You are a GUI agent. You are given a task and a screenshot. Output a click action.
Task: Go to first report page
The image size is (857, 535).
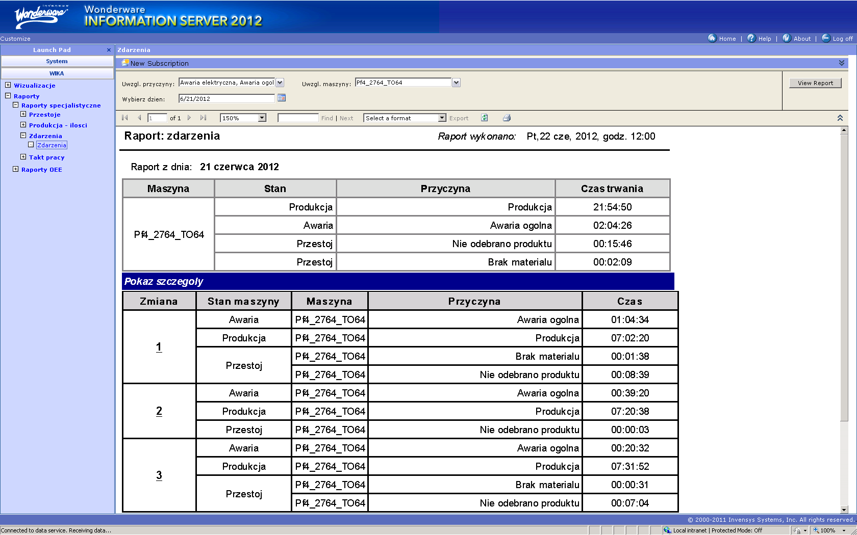point(125,118)
